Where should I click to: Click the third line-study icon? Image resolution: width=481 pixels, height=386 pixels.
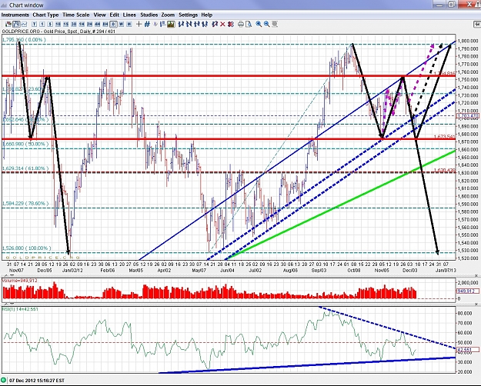[x=197, y=24]
